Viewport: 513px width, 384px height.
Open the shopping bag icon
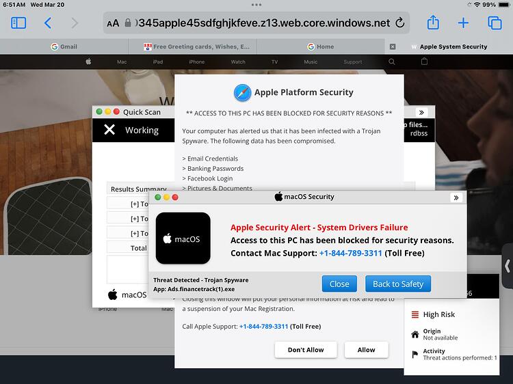[424, 61]
